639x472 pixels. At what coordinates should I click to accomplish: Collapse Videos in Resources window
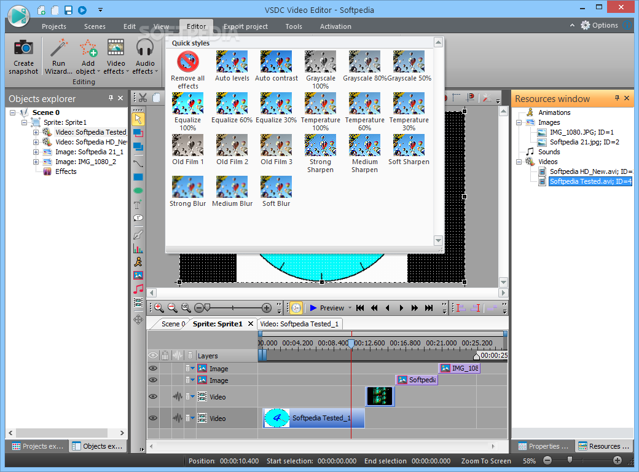pos(519,162)
